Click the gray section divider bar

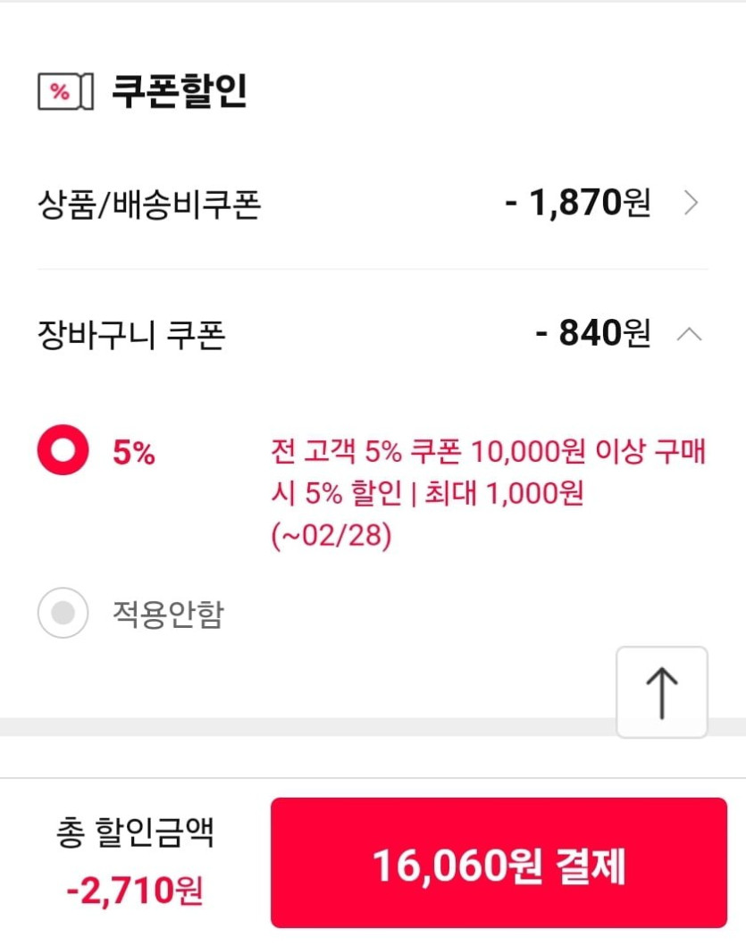coord(304,726)
